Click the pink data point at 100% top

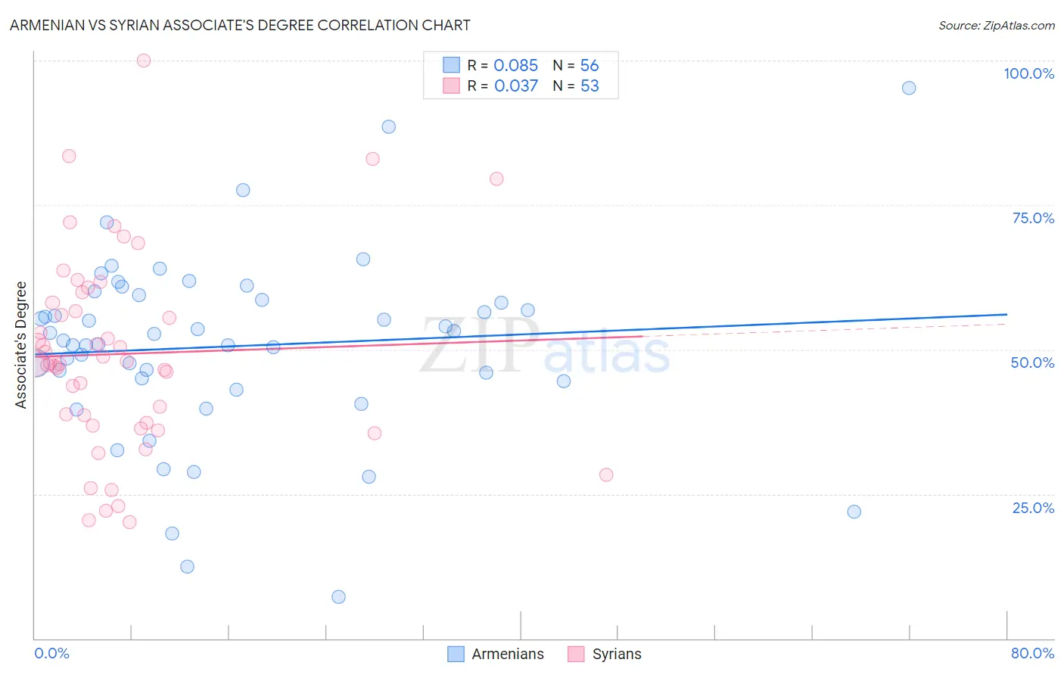[144, 61]
